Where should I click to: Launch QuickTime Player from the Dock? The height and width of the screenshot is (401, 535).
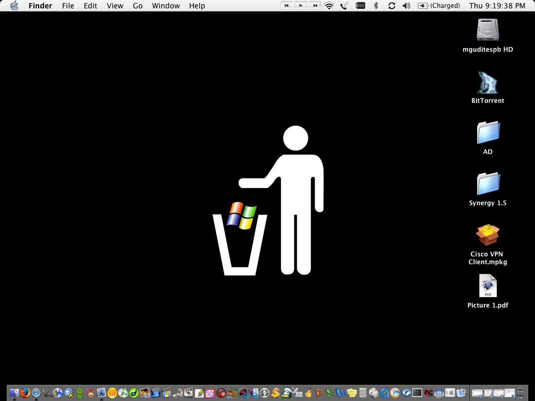point(384,393)
